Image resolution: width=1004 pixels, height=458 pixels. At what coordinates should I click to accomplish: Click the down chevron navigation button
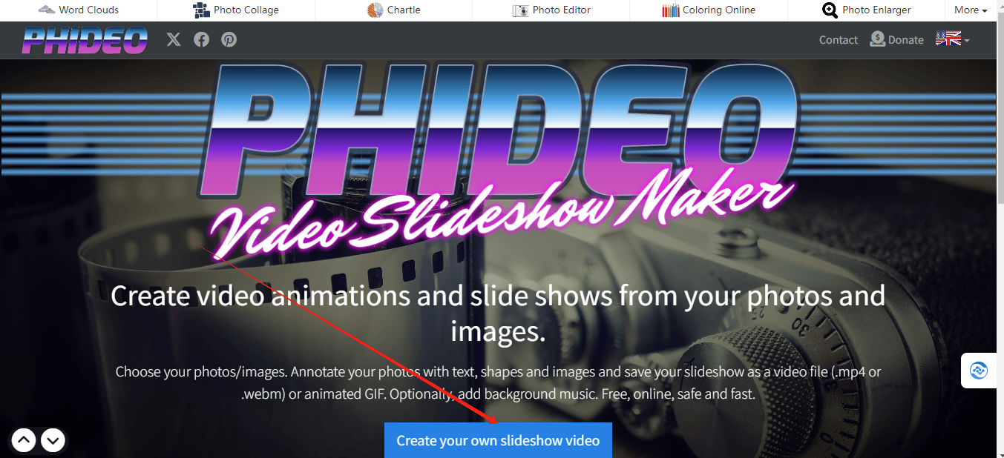click(52, 439)
